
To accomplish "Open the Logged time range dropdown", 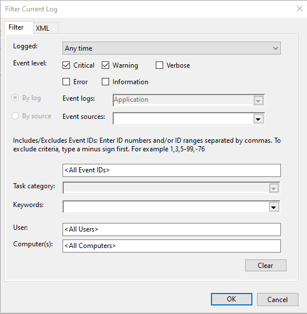I will pos(172,48).
